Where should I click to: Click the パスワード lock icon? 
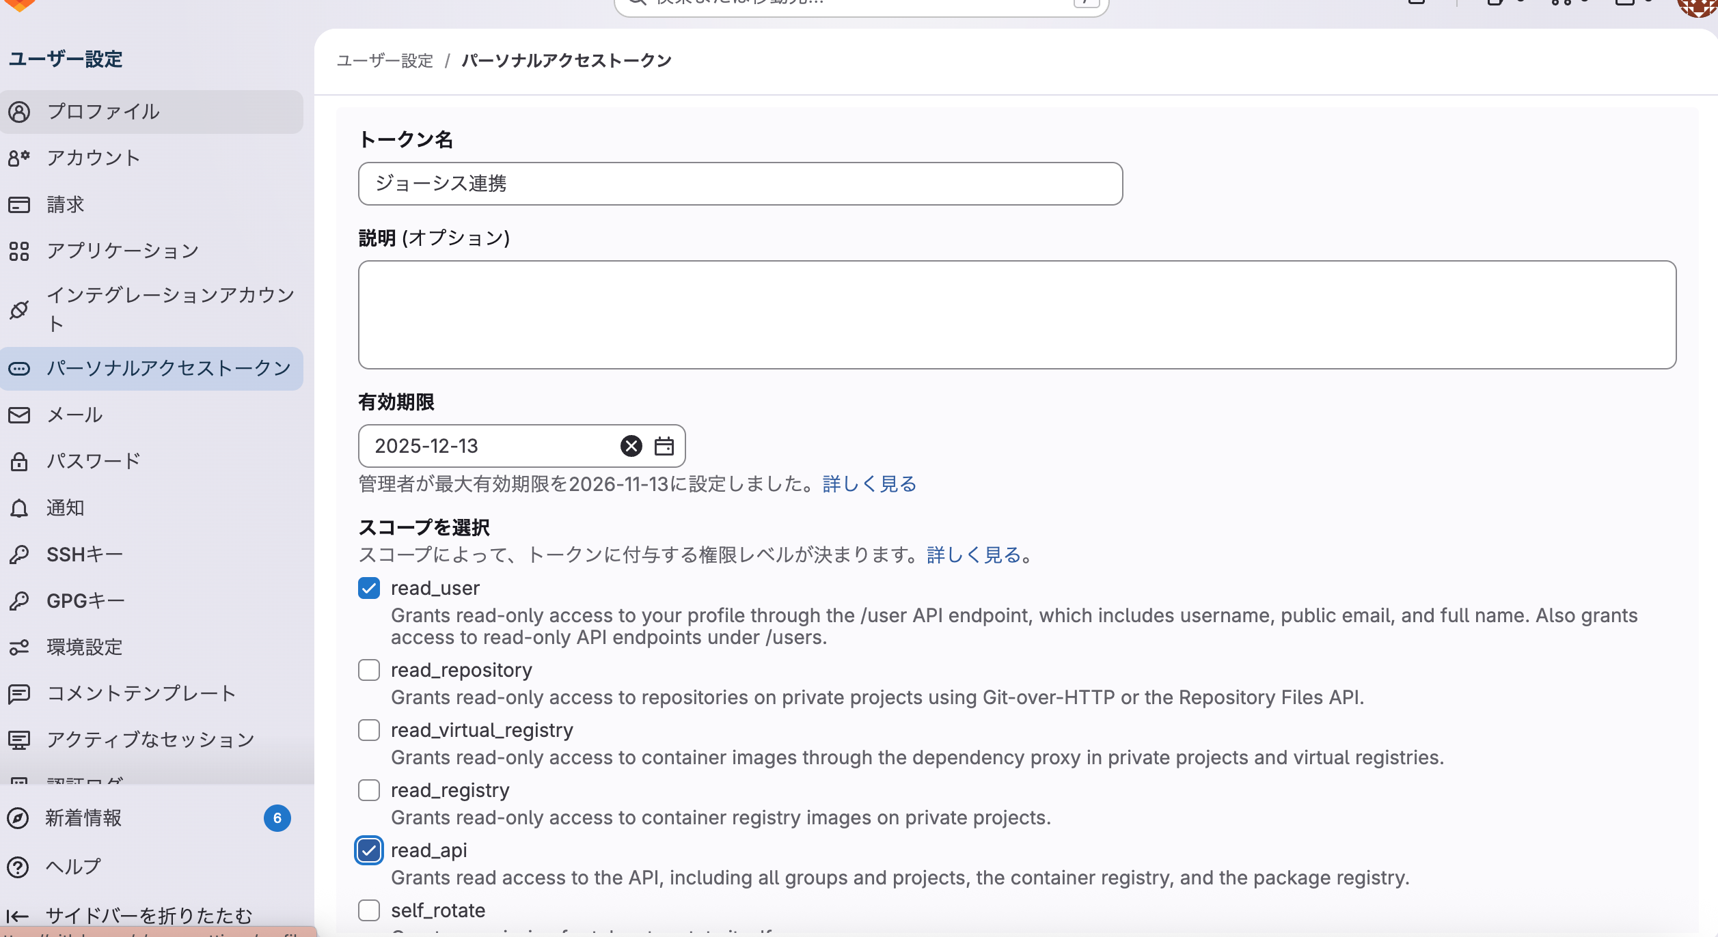click(x=19, y=461)
